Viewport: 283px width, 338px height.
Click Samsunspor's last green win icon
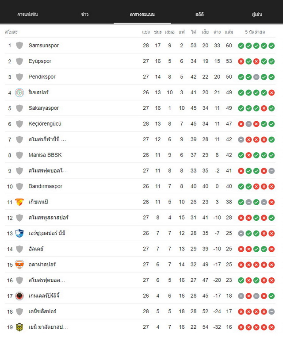pyautogui.click(x=272, y=46)
